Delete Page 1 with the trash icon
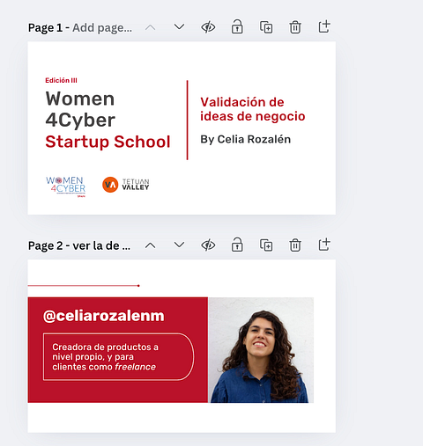 pyautogui.click(x=295, y=27)
